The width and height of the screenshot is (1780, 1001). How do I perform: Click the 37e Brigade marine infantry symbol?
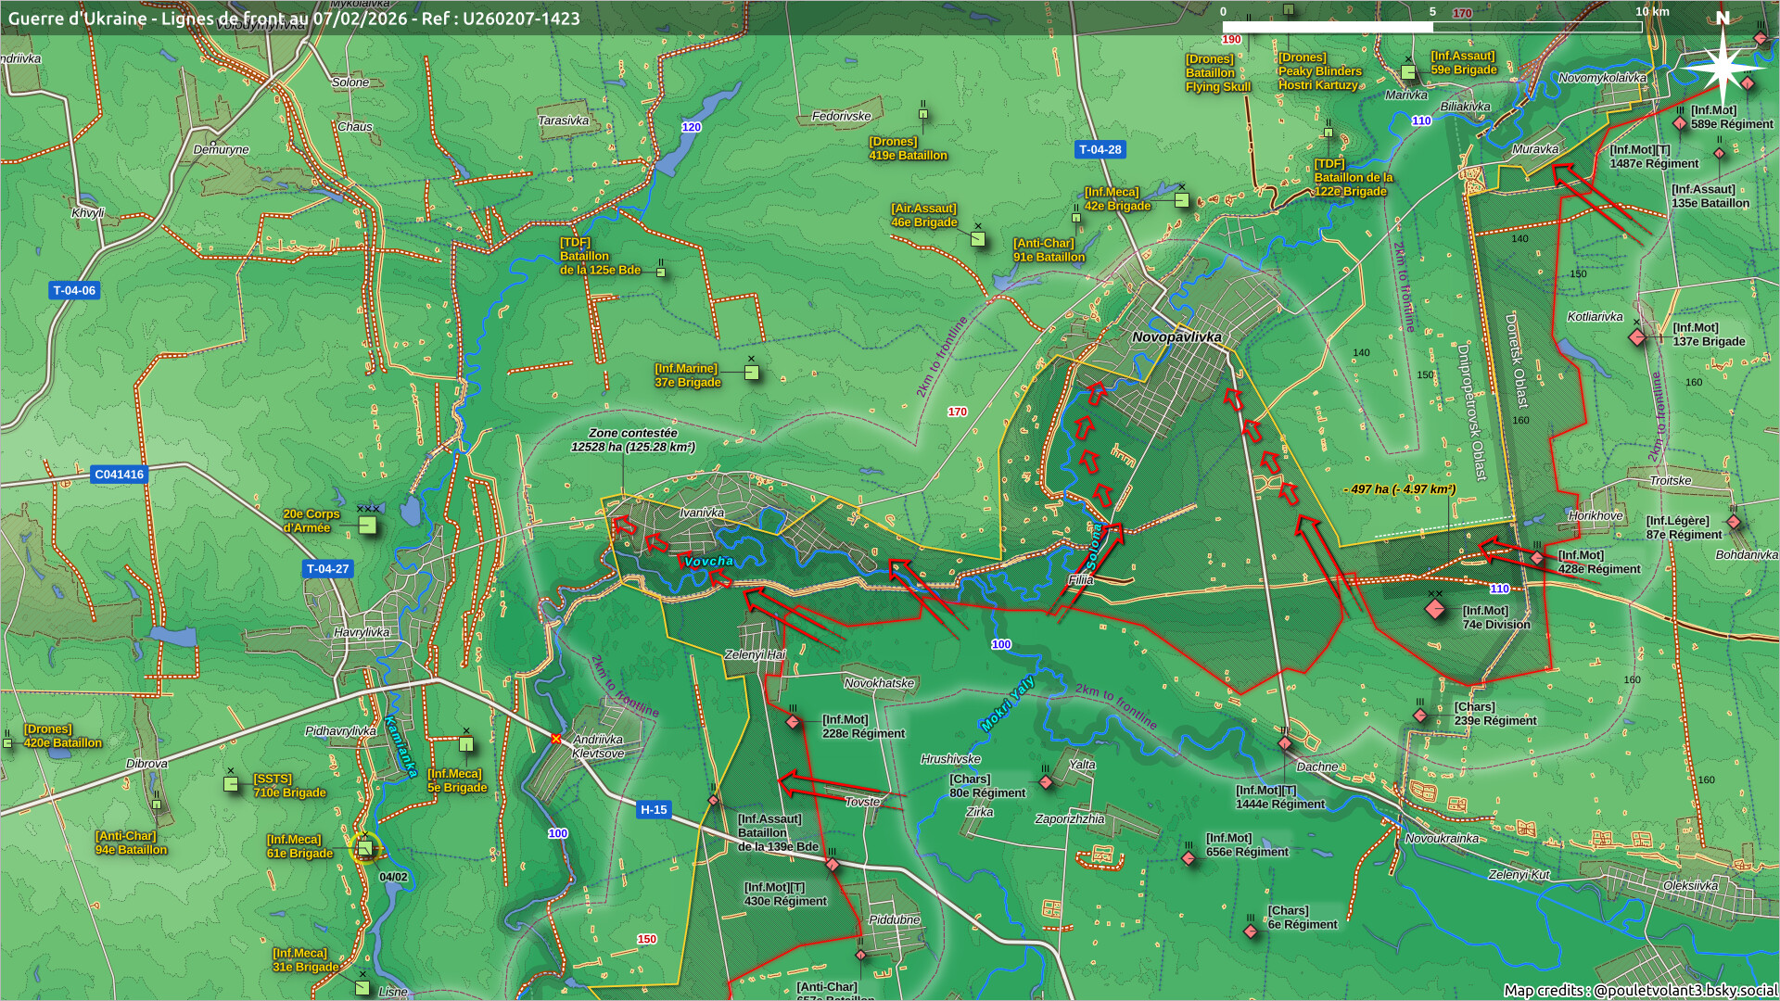[x=752, y=373]
